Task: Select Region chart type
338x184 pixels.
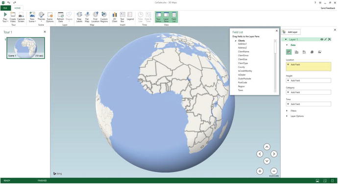Action: [x=320, y=52]
